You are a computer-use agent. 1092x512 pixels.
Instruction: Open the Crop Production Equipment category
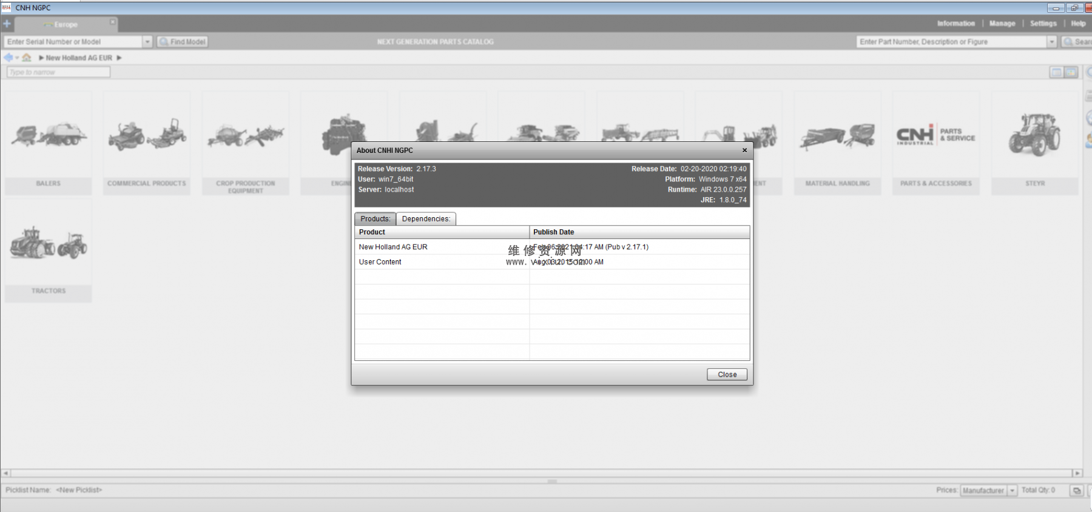(x=246, y=143)
